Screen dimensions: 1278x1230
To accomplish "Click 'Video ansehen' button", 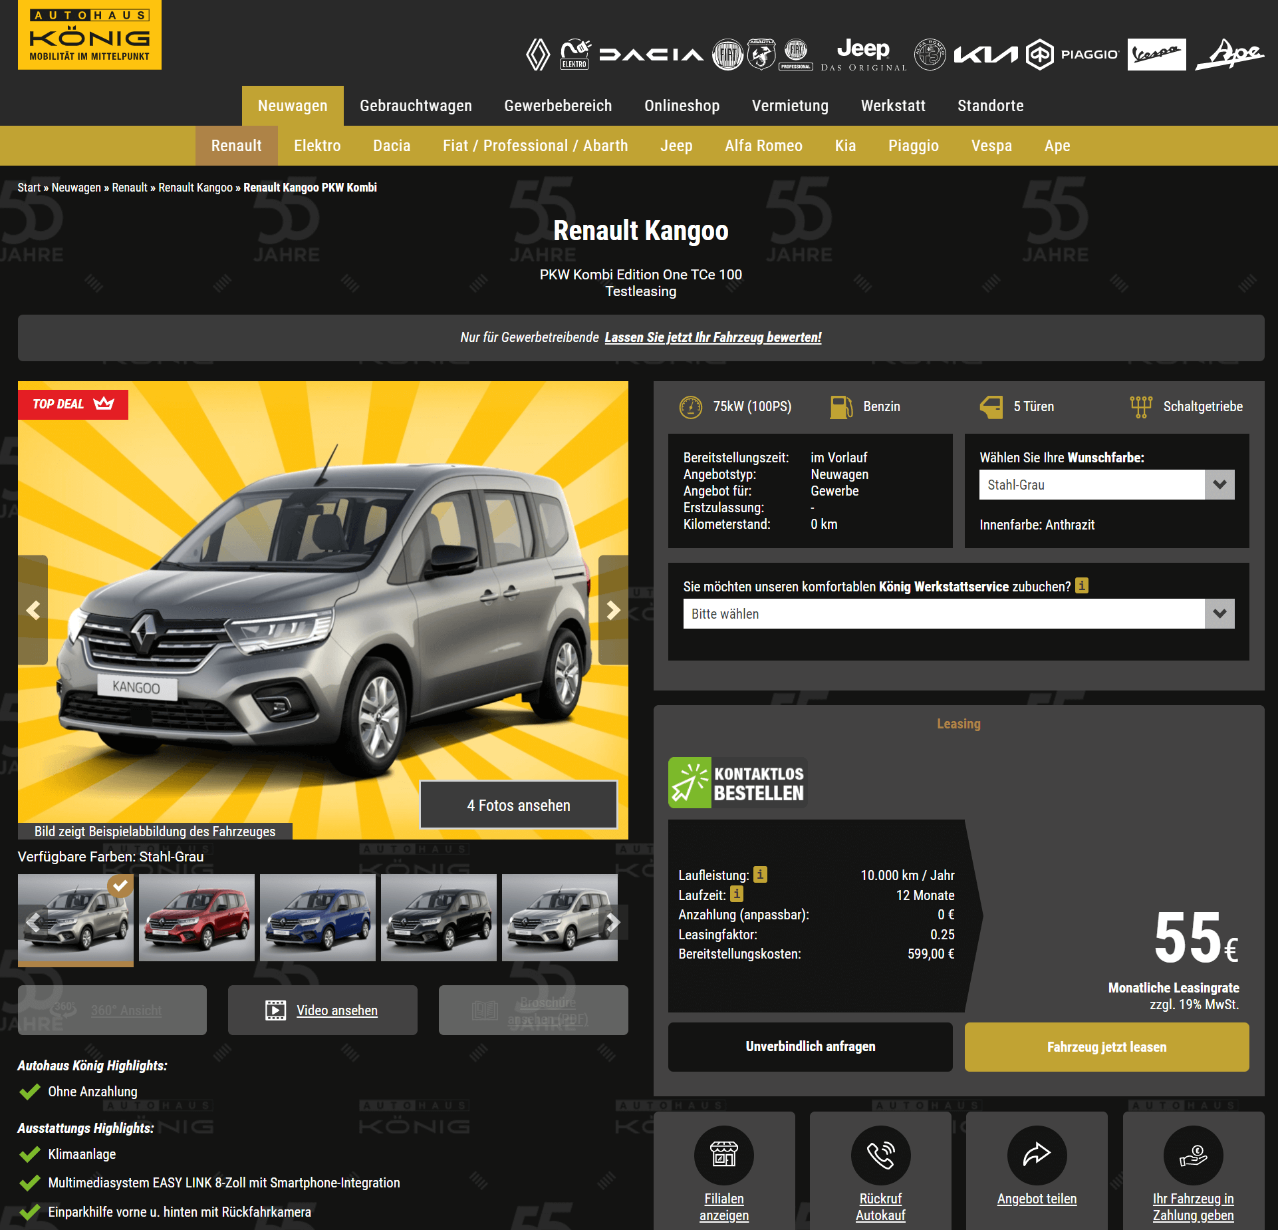I will [322, 1010].
